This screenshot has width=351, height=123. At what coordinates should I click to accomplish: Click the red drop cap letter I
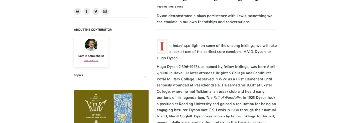coord(162,47)
